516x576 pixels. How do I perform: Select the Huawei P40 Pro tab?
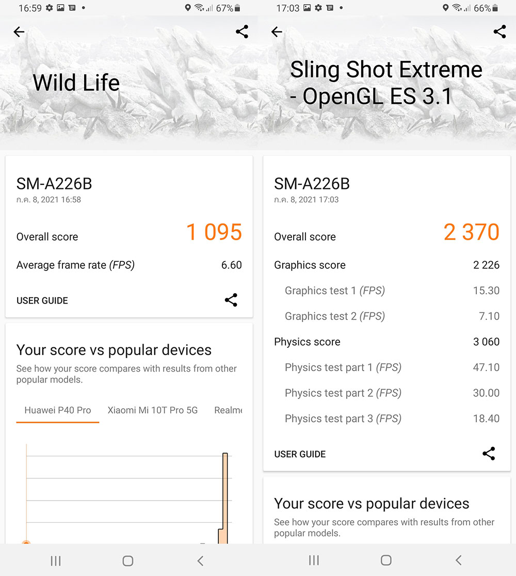click(x=58, y=410)
